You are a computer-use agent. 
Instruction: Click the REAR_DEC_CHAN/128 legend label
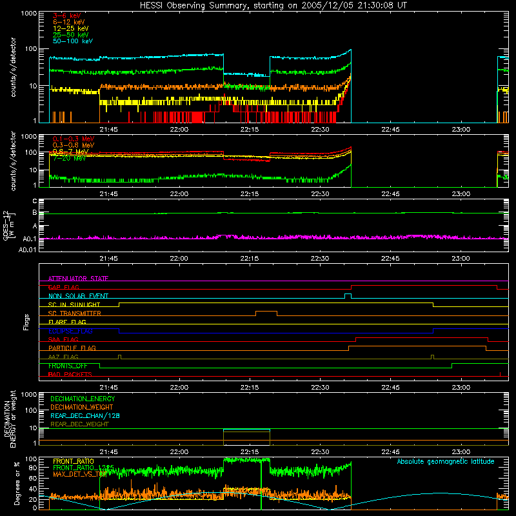[x=85, y=415]
